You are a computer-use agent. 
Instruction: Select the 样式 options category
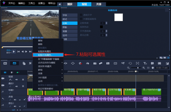pos(70,19)
